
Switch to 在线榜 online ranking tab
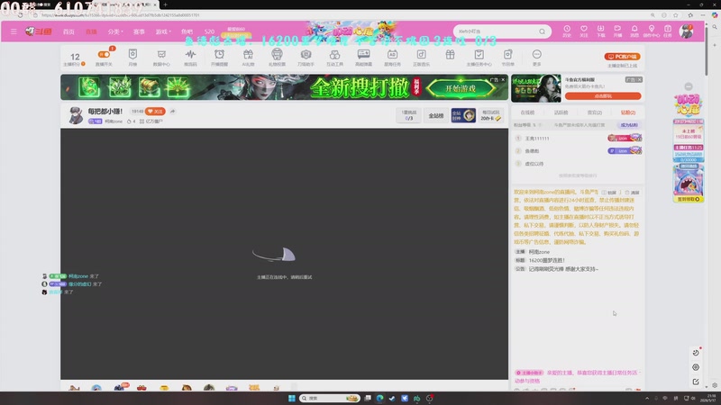click(x=527, y=112)
